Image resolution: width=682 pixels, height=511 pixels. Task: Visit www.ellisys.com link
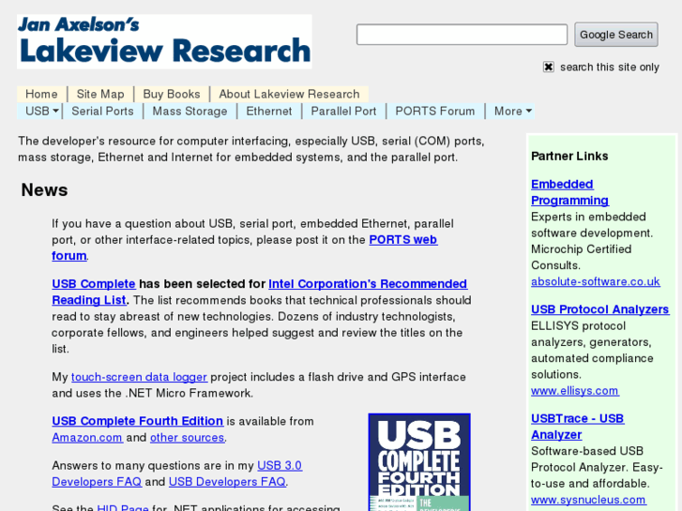pyautogui.click(x=574, y=391)
